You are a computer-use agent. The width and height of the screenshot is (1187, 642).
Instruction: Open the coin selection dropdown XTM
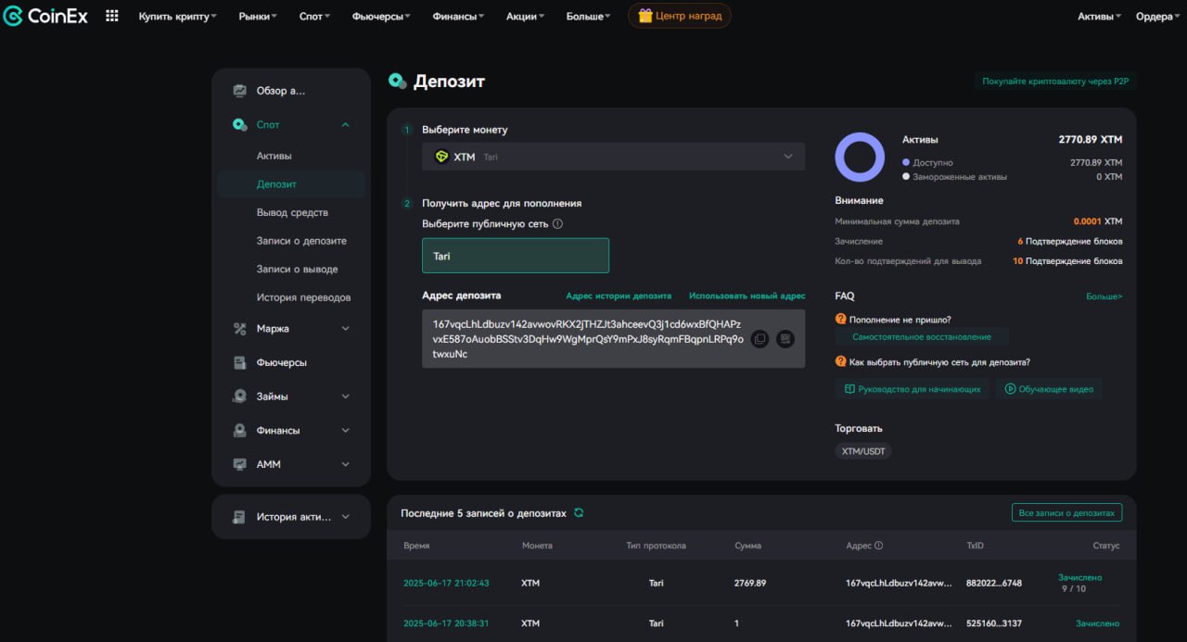tap(613, 157)
